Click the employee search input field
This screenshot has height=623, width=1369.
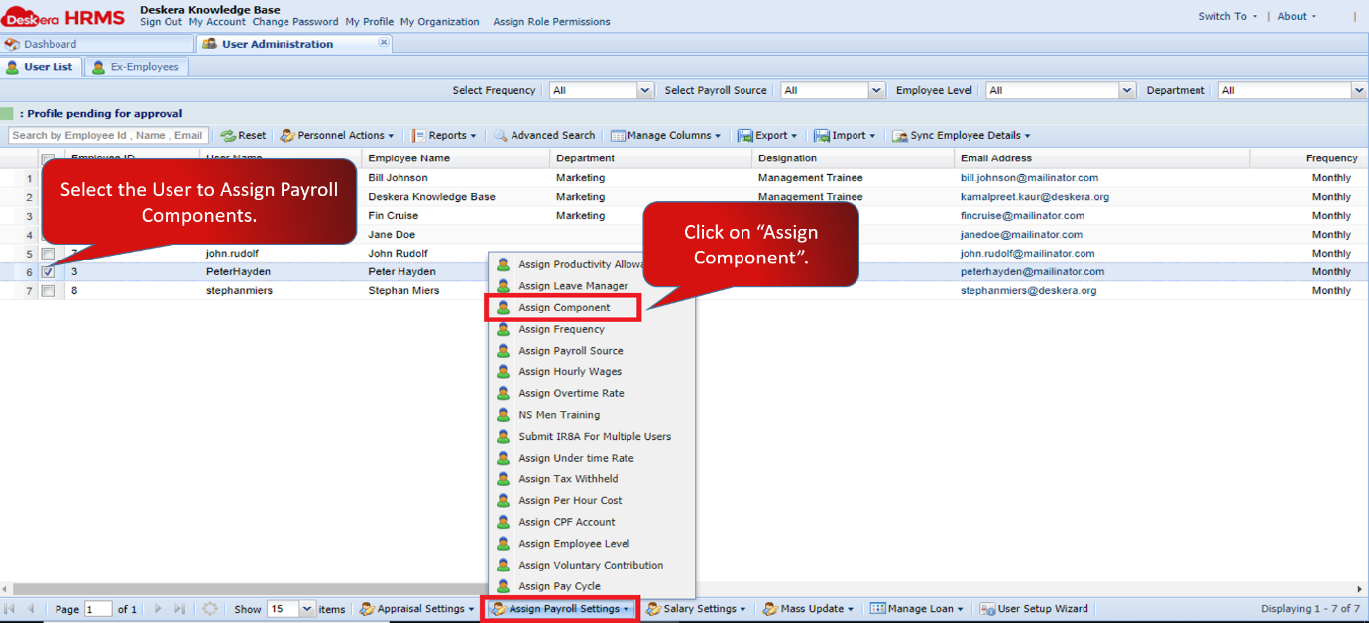107,136
